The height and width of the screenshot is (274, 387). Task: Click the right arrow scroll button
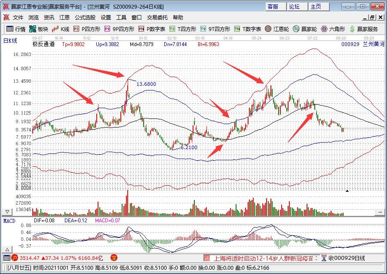(380, 212)
